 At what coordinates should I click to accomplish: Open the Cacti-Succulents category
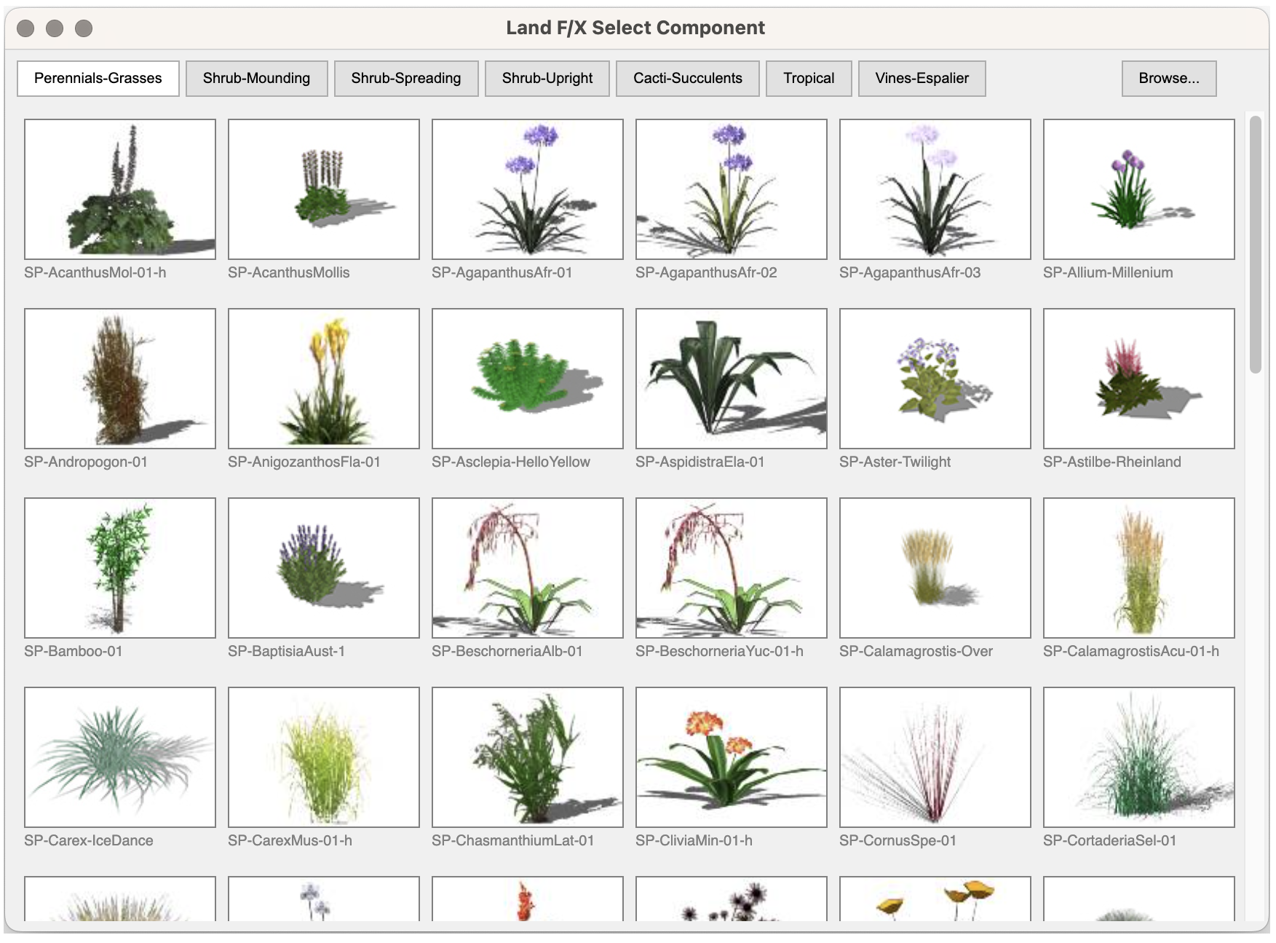[688, 78]
